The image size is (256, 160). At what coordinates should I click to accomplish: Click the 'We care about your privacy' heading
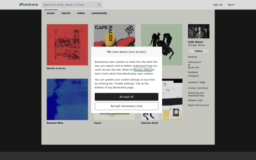point(127,52)
